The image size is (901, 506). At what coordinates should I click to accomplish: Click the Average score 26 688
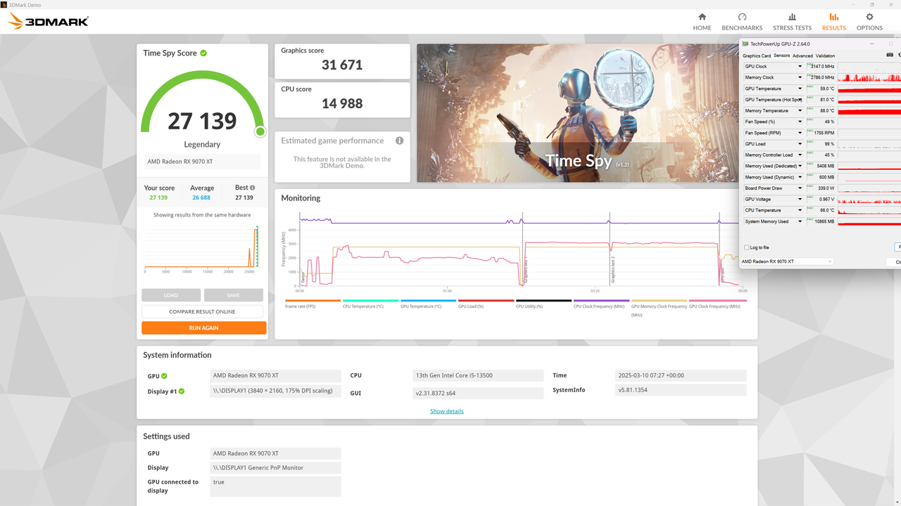coord(202,197)
